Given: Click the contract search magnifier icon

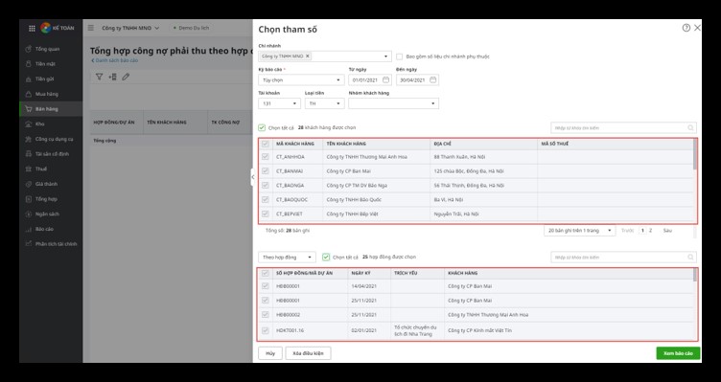Looking at the screenshot, I should (690, 258).
